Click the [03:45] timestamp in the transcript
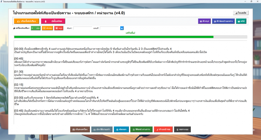 19,111
